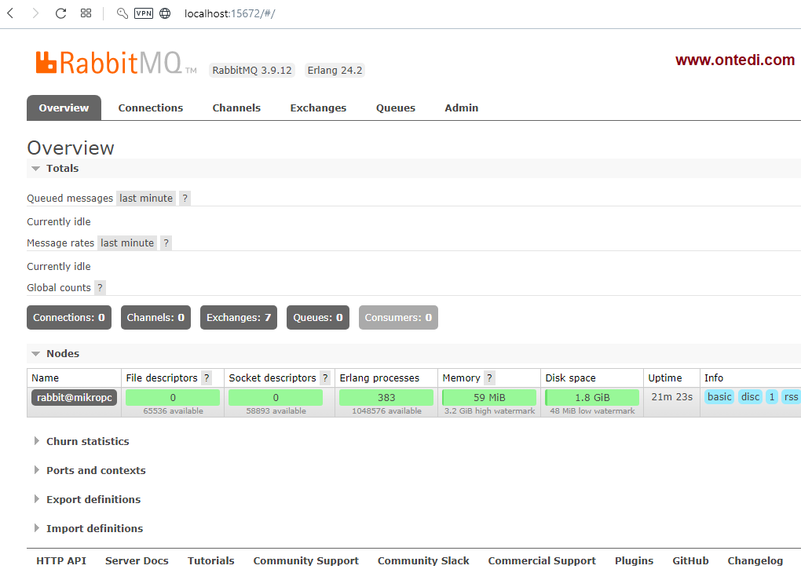Click the '1' info tag
Viewport: 801px width, 580px height.
click(x=772, y=396)
